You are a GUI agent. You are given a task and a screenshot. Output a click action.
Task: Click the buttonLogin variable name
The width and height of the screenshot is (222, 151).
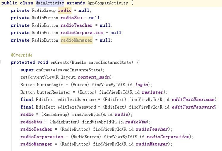50,85
